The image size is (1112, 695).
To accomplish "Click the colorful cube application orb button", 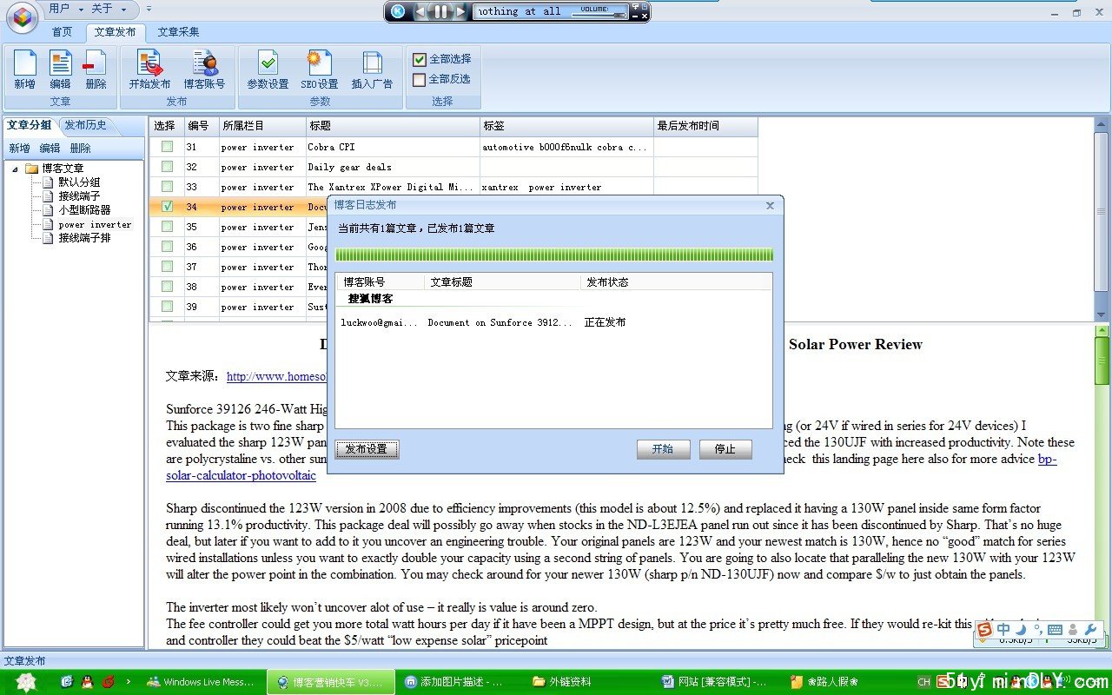I will pos(23,17).
